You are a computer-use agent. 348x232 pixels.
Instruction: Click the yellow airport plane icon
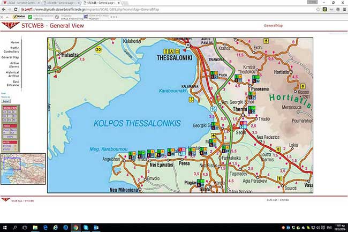click(213, 135)
